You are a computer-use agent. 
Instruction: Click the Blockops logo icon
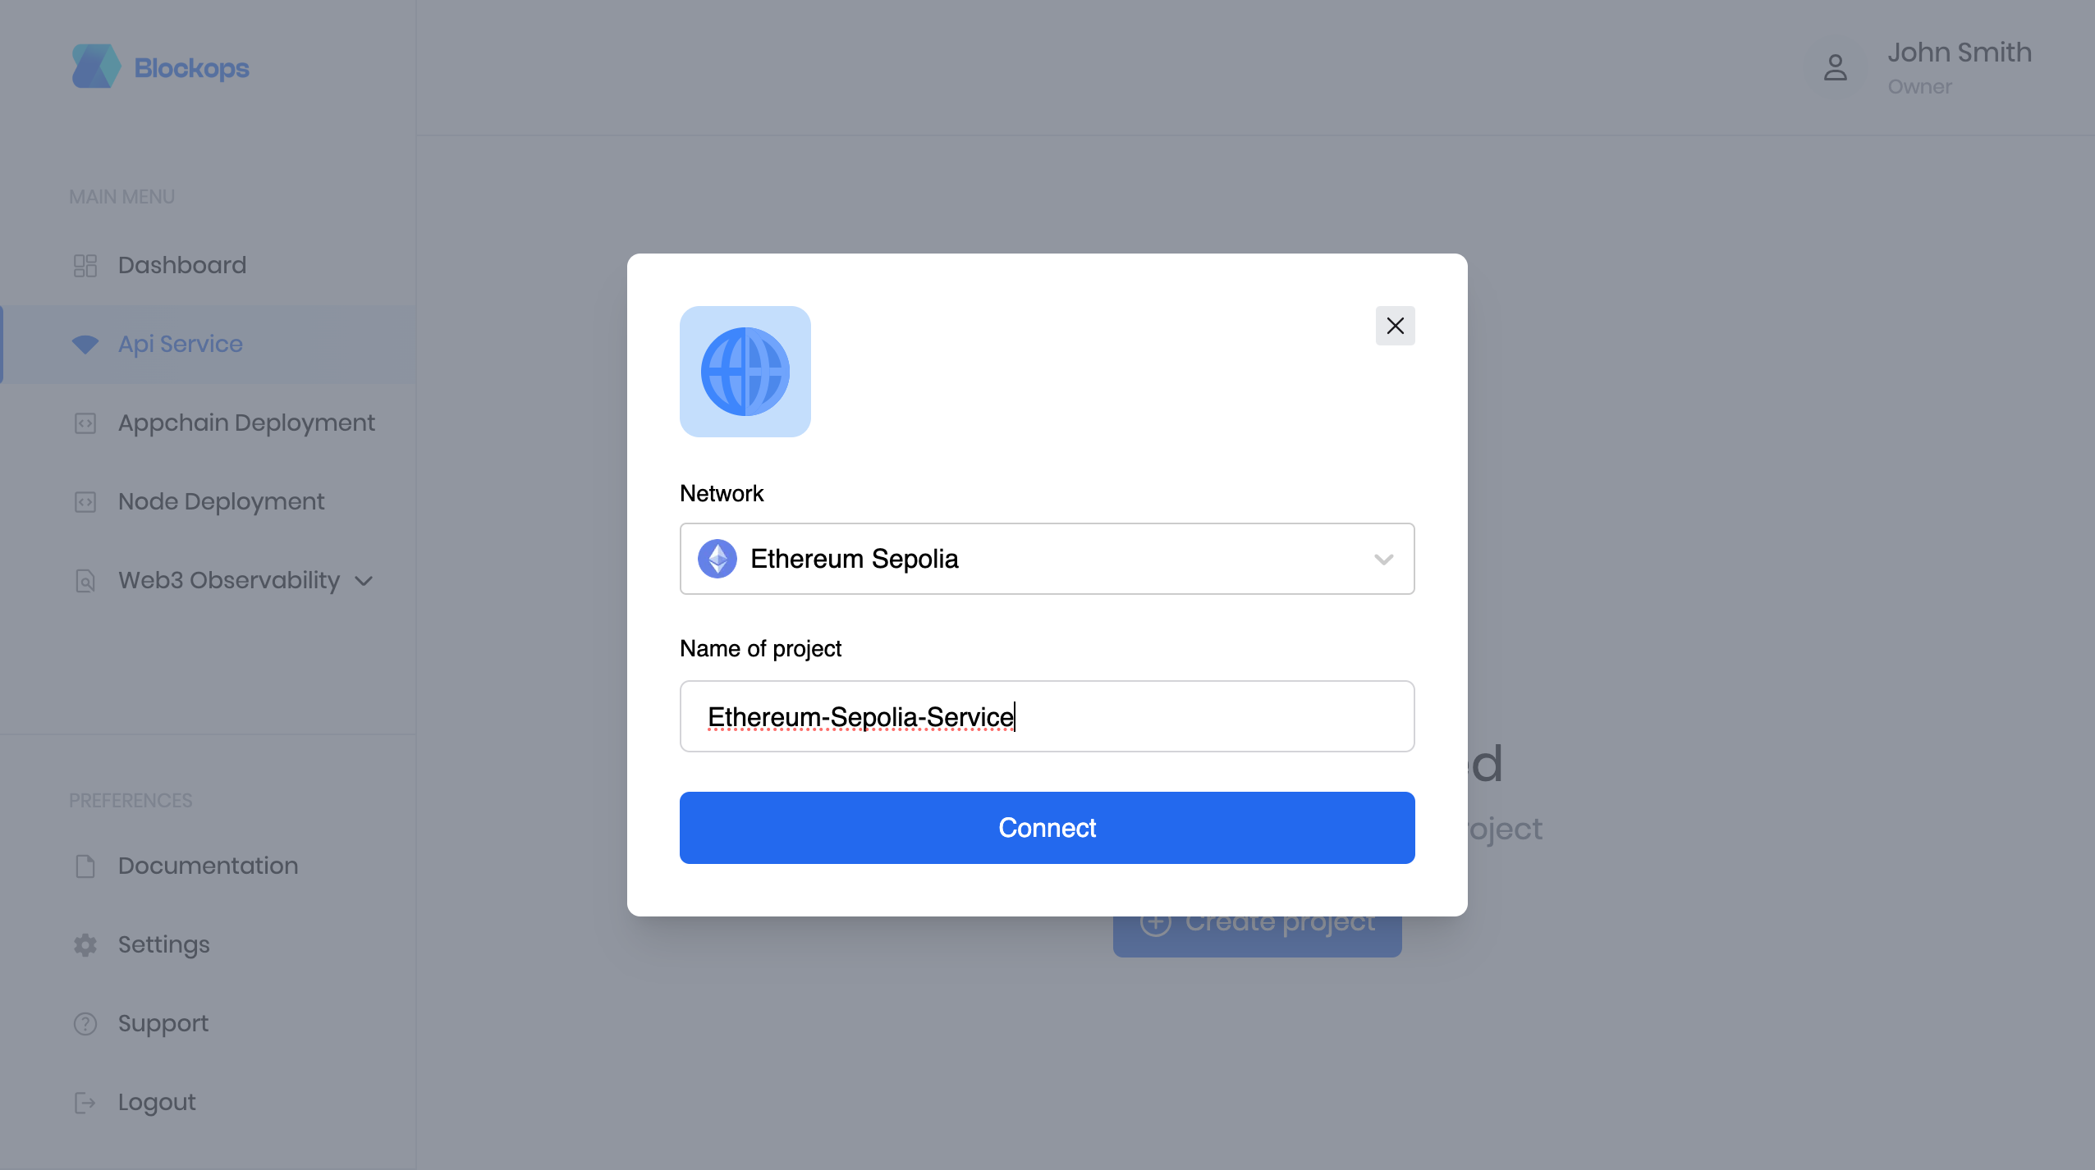click(x=96, y=66)
